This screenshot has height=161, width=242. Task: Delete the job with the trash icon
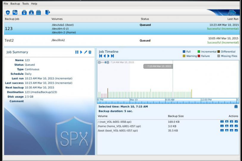tap(90, 52)
